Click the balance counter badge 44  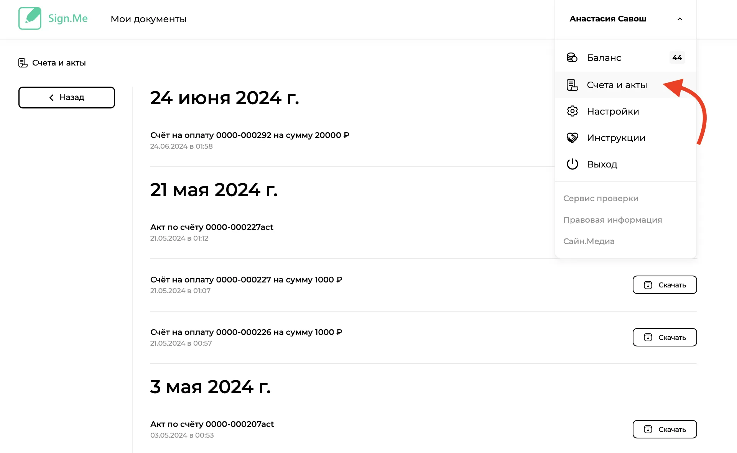click(x=677, y=57)
